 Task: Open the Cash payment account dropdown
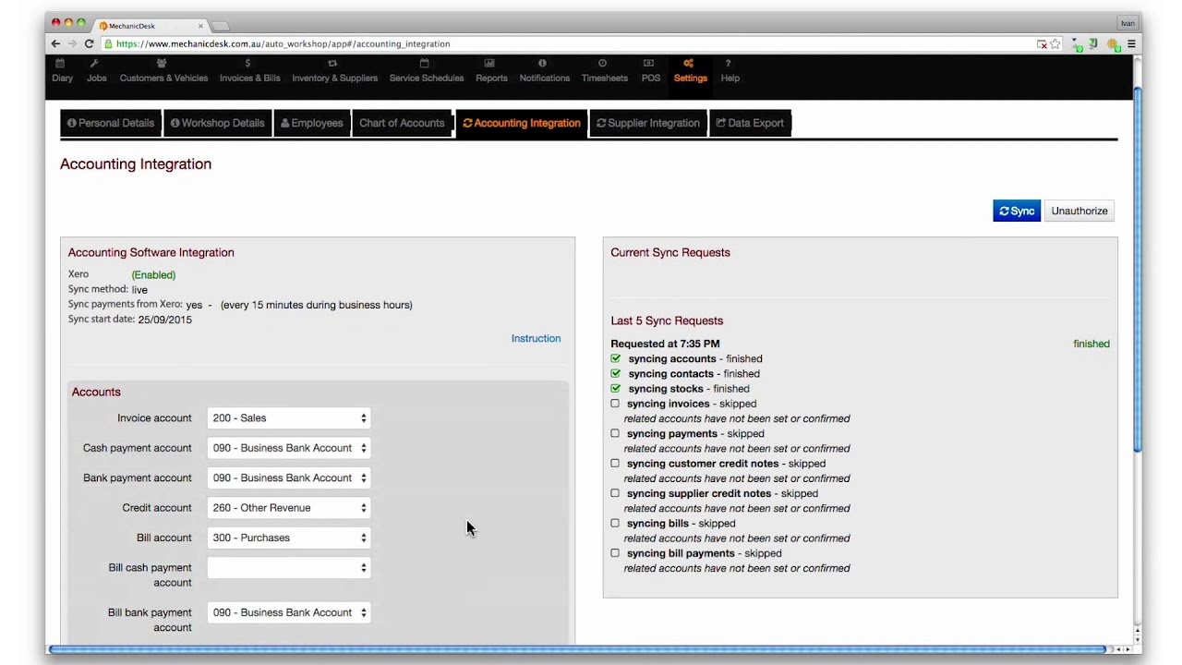289,448
